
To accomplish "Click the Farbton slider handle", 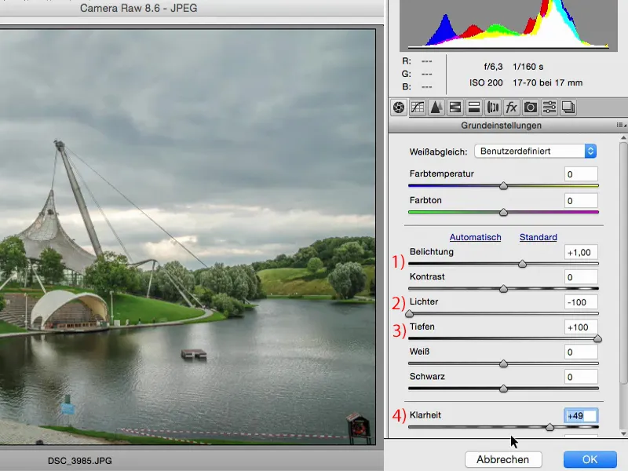I will pyautogui.click(x=503, y=212).
